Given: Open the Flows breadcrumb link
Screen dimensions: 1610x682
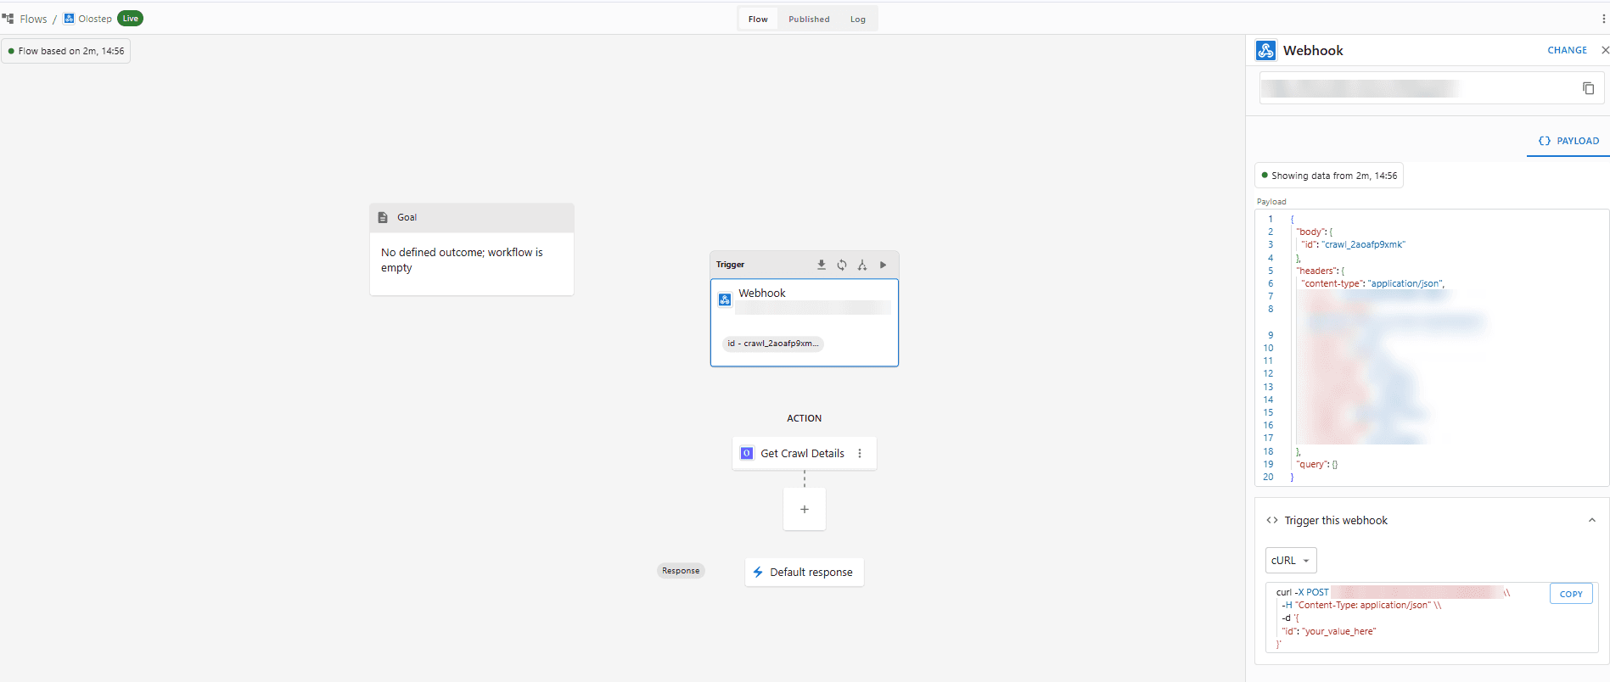Looking at the screenshot, I should [x=33, y=19].
